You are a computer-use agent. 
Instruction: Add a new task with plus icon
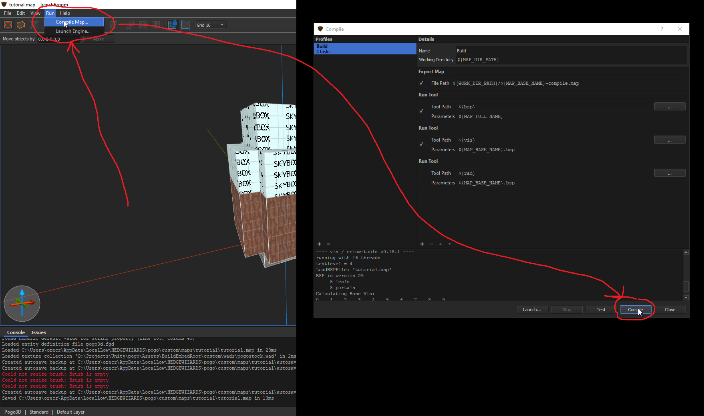point(422,244)
